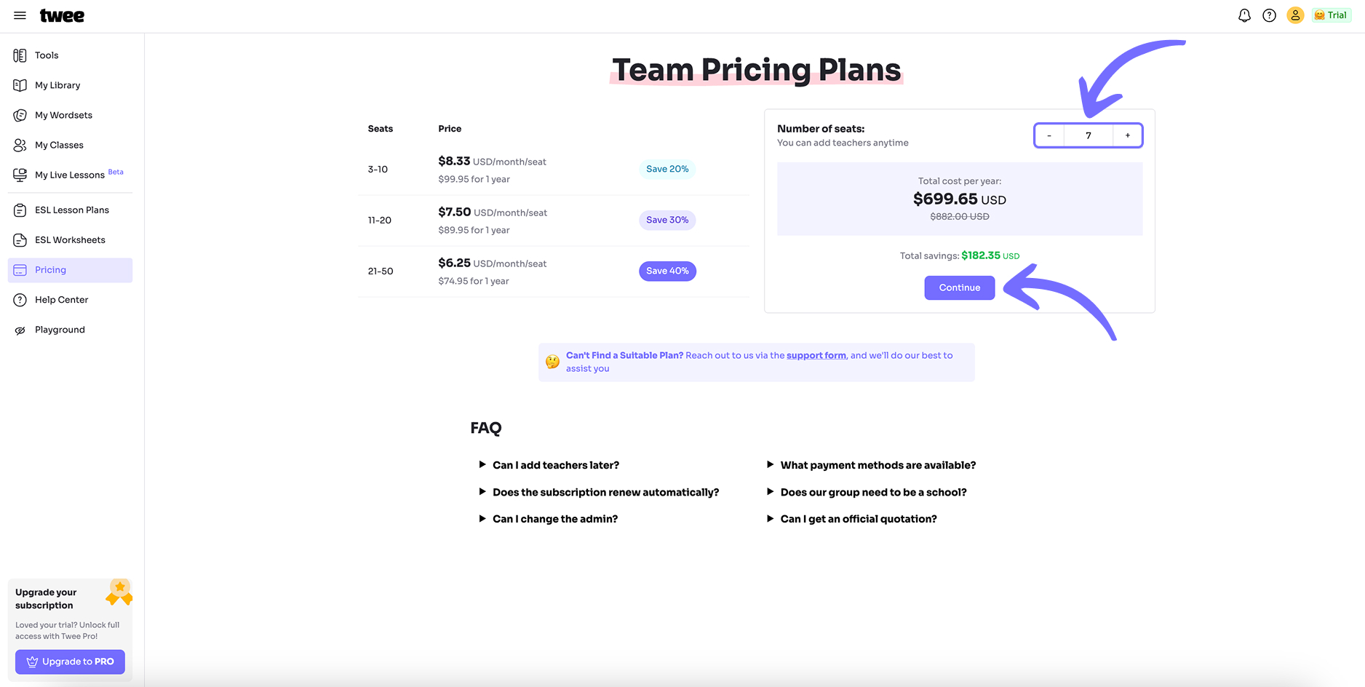The height and width of the screenshot is (687, 1365).
Task: Open the help question mark icon
Action: (x=1269, y=15)
